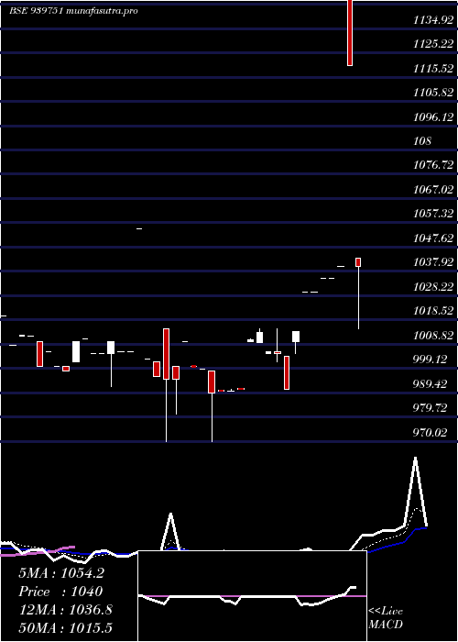Select the 1096.12 axis value
This screenshot has width=458, height=642.
433,117
